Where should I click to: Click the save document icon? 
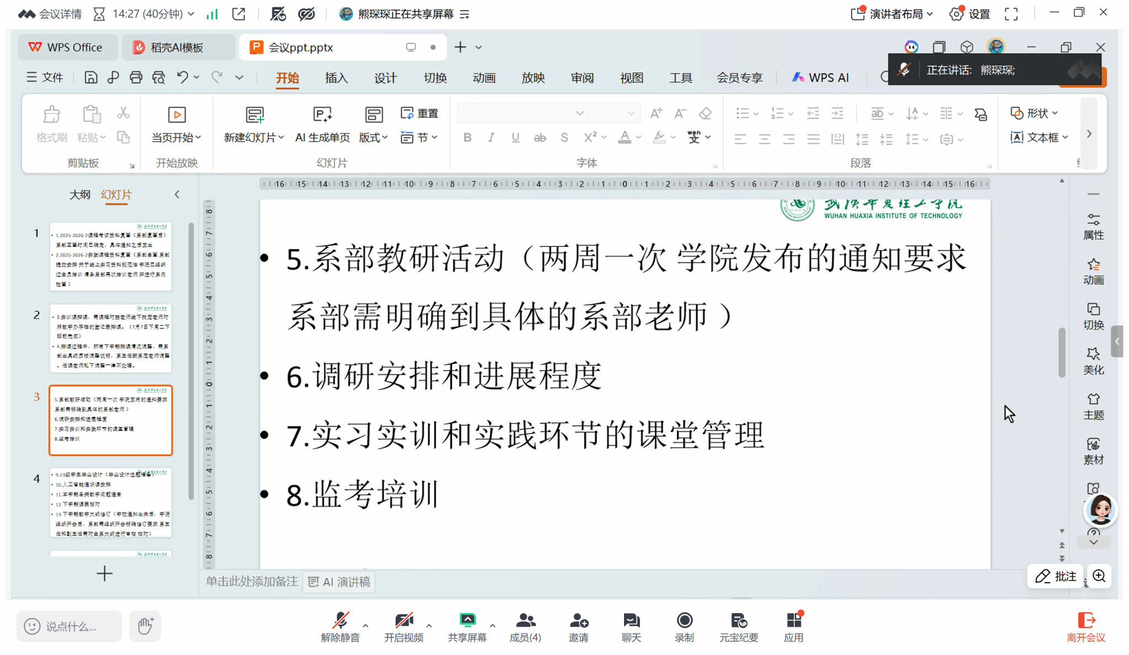(91, 78)
